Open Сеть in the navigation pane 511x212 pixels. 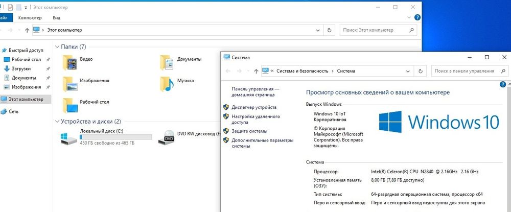click(x=13, y=111)
